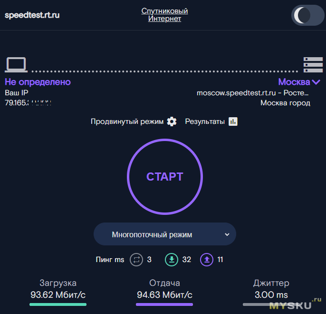Click the green Загрузка progress bar
The width and height of the screenshot is (326, 314).
coord(58,304)
